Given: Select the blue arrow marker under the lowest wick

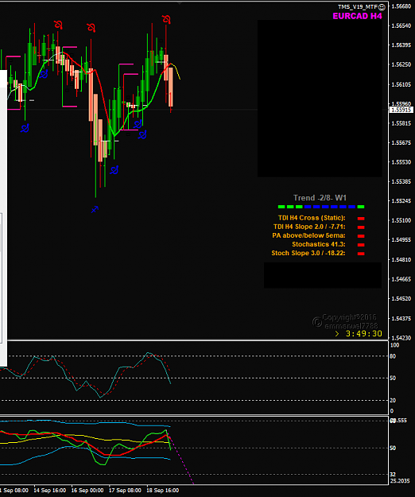Looking at the screenshot, I should (x=95, y=209).
